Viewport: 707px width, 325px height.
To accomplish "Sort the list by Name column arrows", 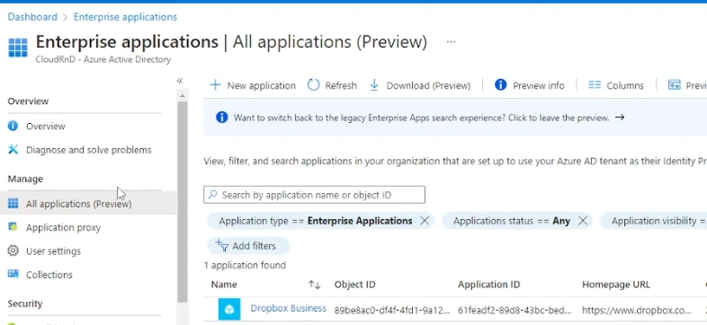I will (x=314, y=285).
